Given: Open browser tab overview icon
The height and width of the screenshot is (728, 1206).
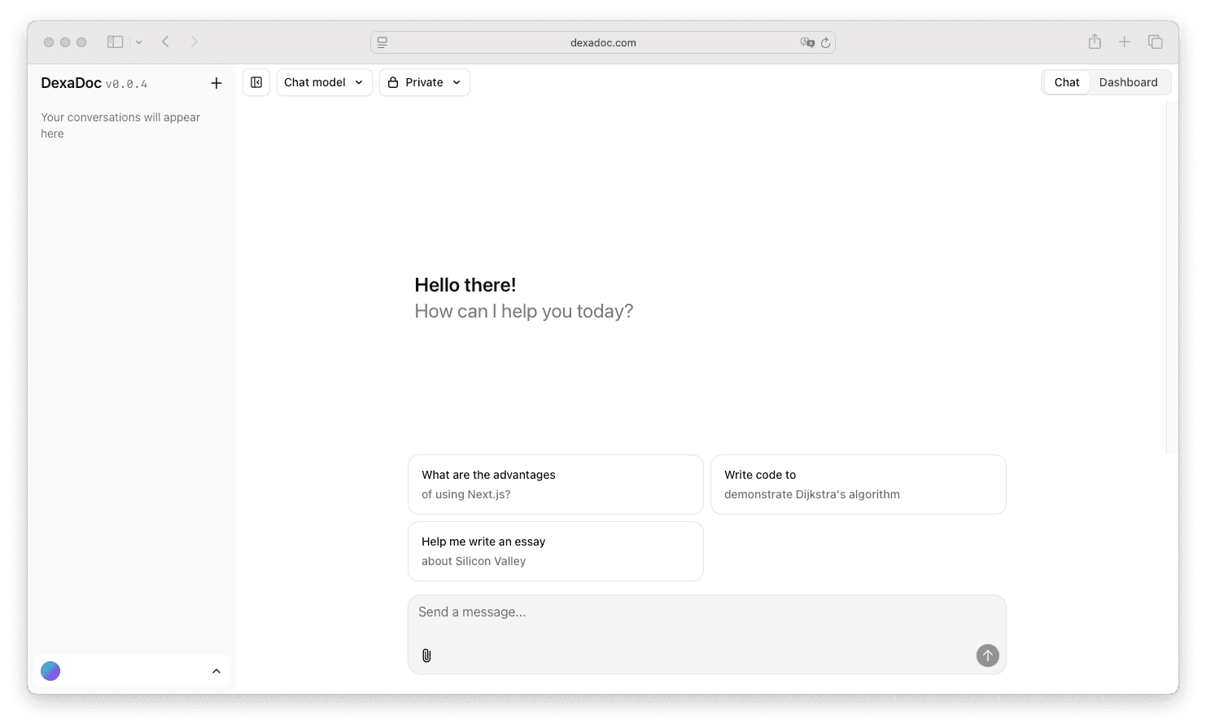Looking at the screenshot, I should click(1155, 42).
